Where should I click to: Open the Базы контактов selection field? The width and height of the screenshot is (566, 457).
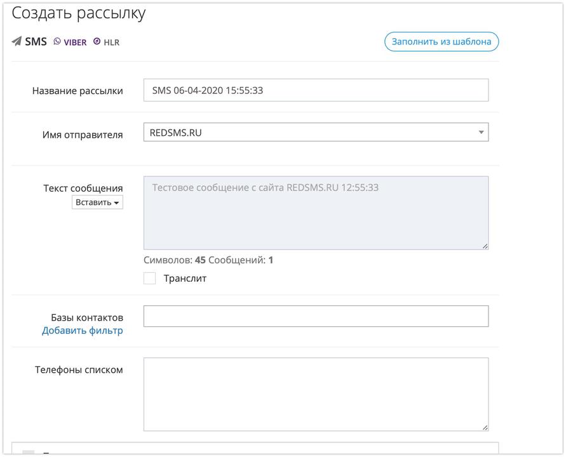[316, 316]
